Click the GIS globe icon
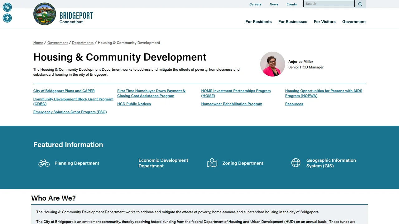Viewport: 399px width, 224px height. 296,163
